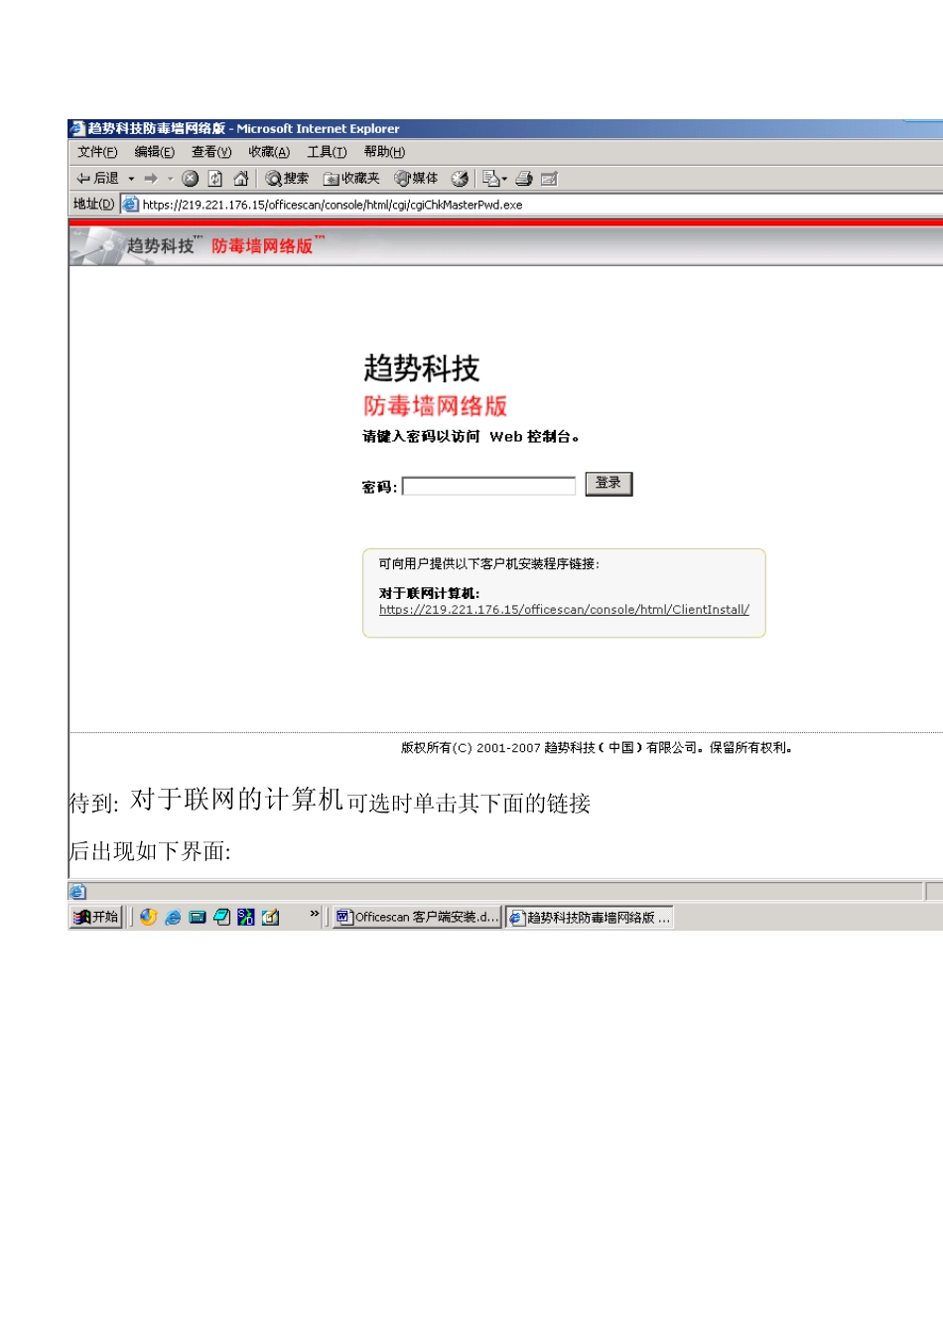
Task: Click the 媒体 media toolbar button
Action: [416, 179]
